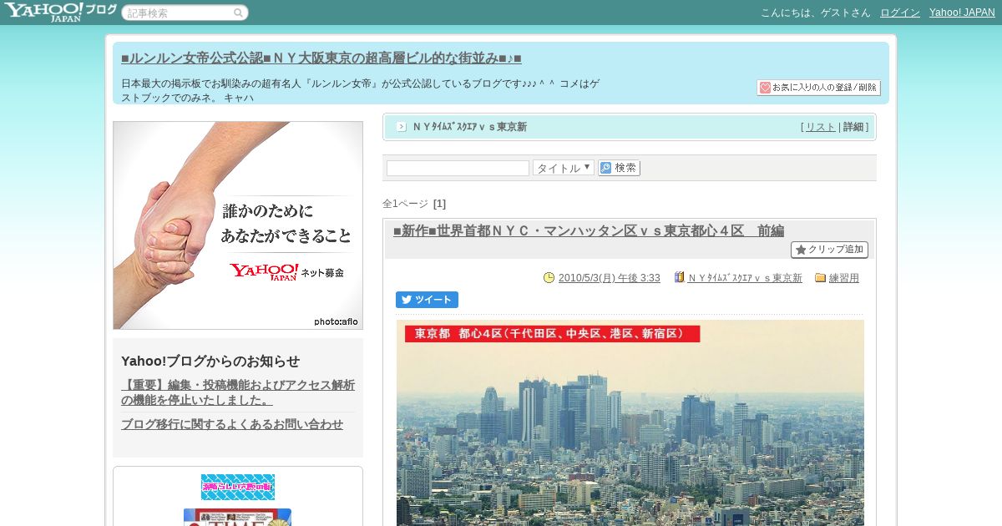Open post date 2010/5/3(月) 午後 3:33
The width and height of the screenshot is (1002, 526).
[x=609, y=278]
